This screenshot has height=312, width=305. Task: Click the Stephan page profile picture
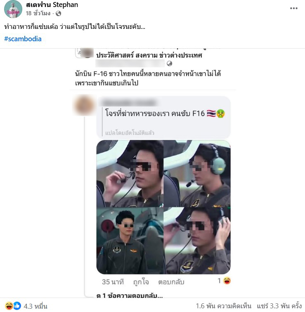[x=13, y=9]
